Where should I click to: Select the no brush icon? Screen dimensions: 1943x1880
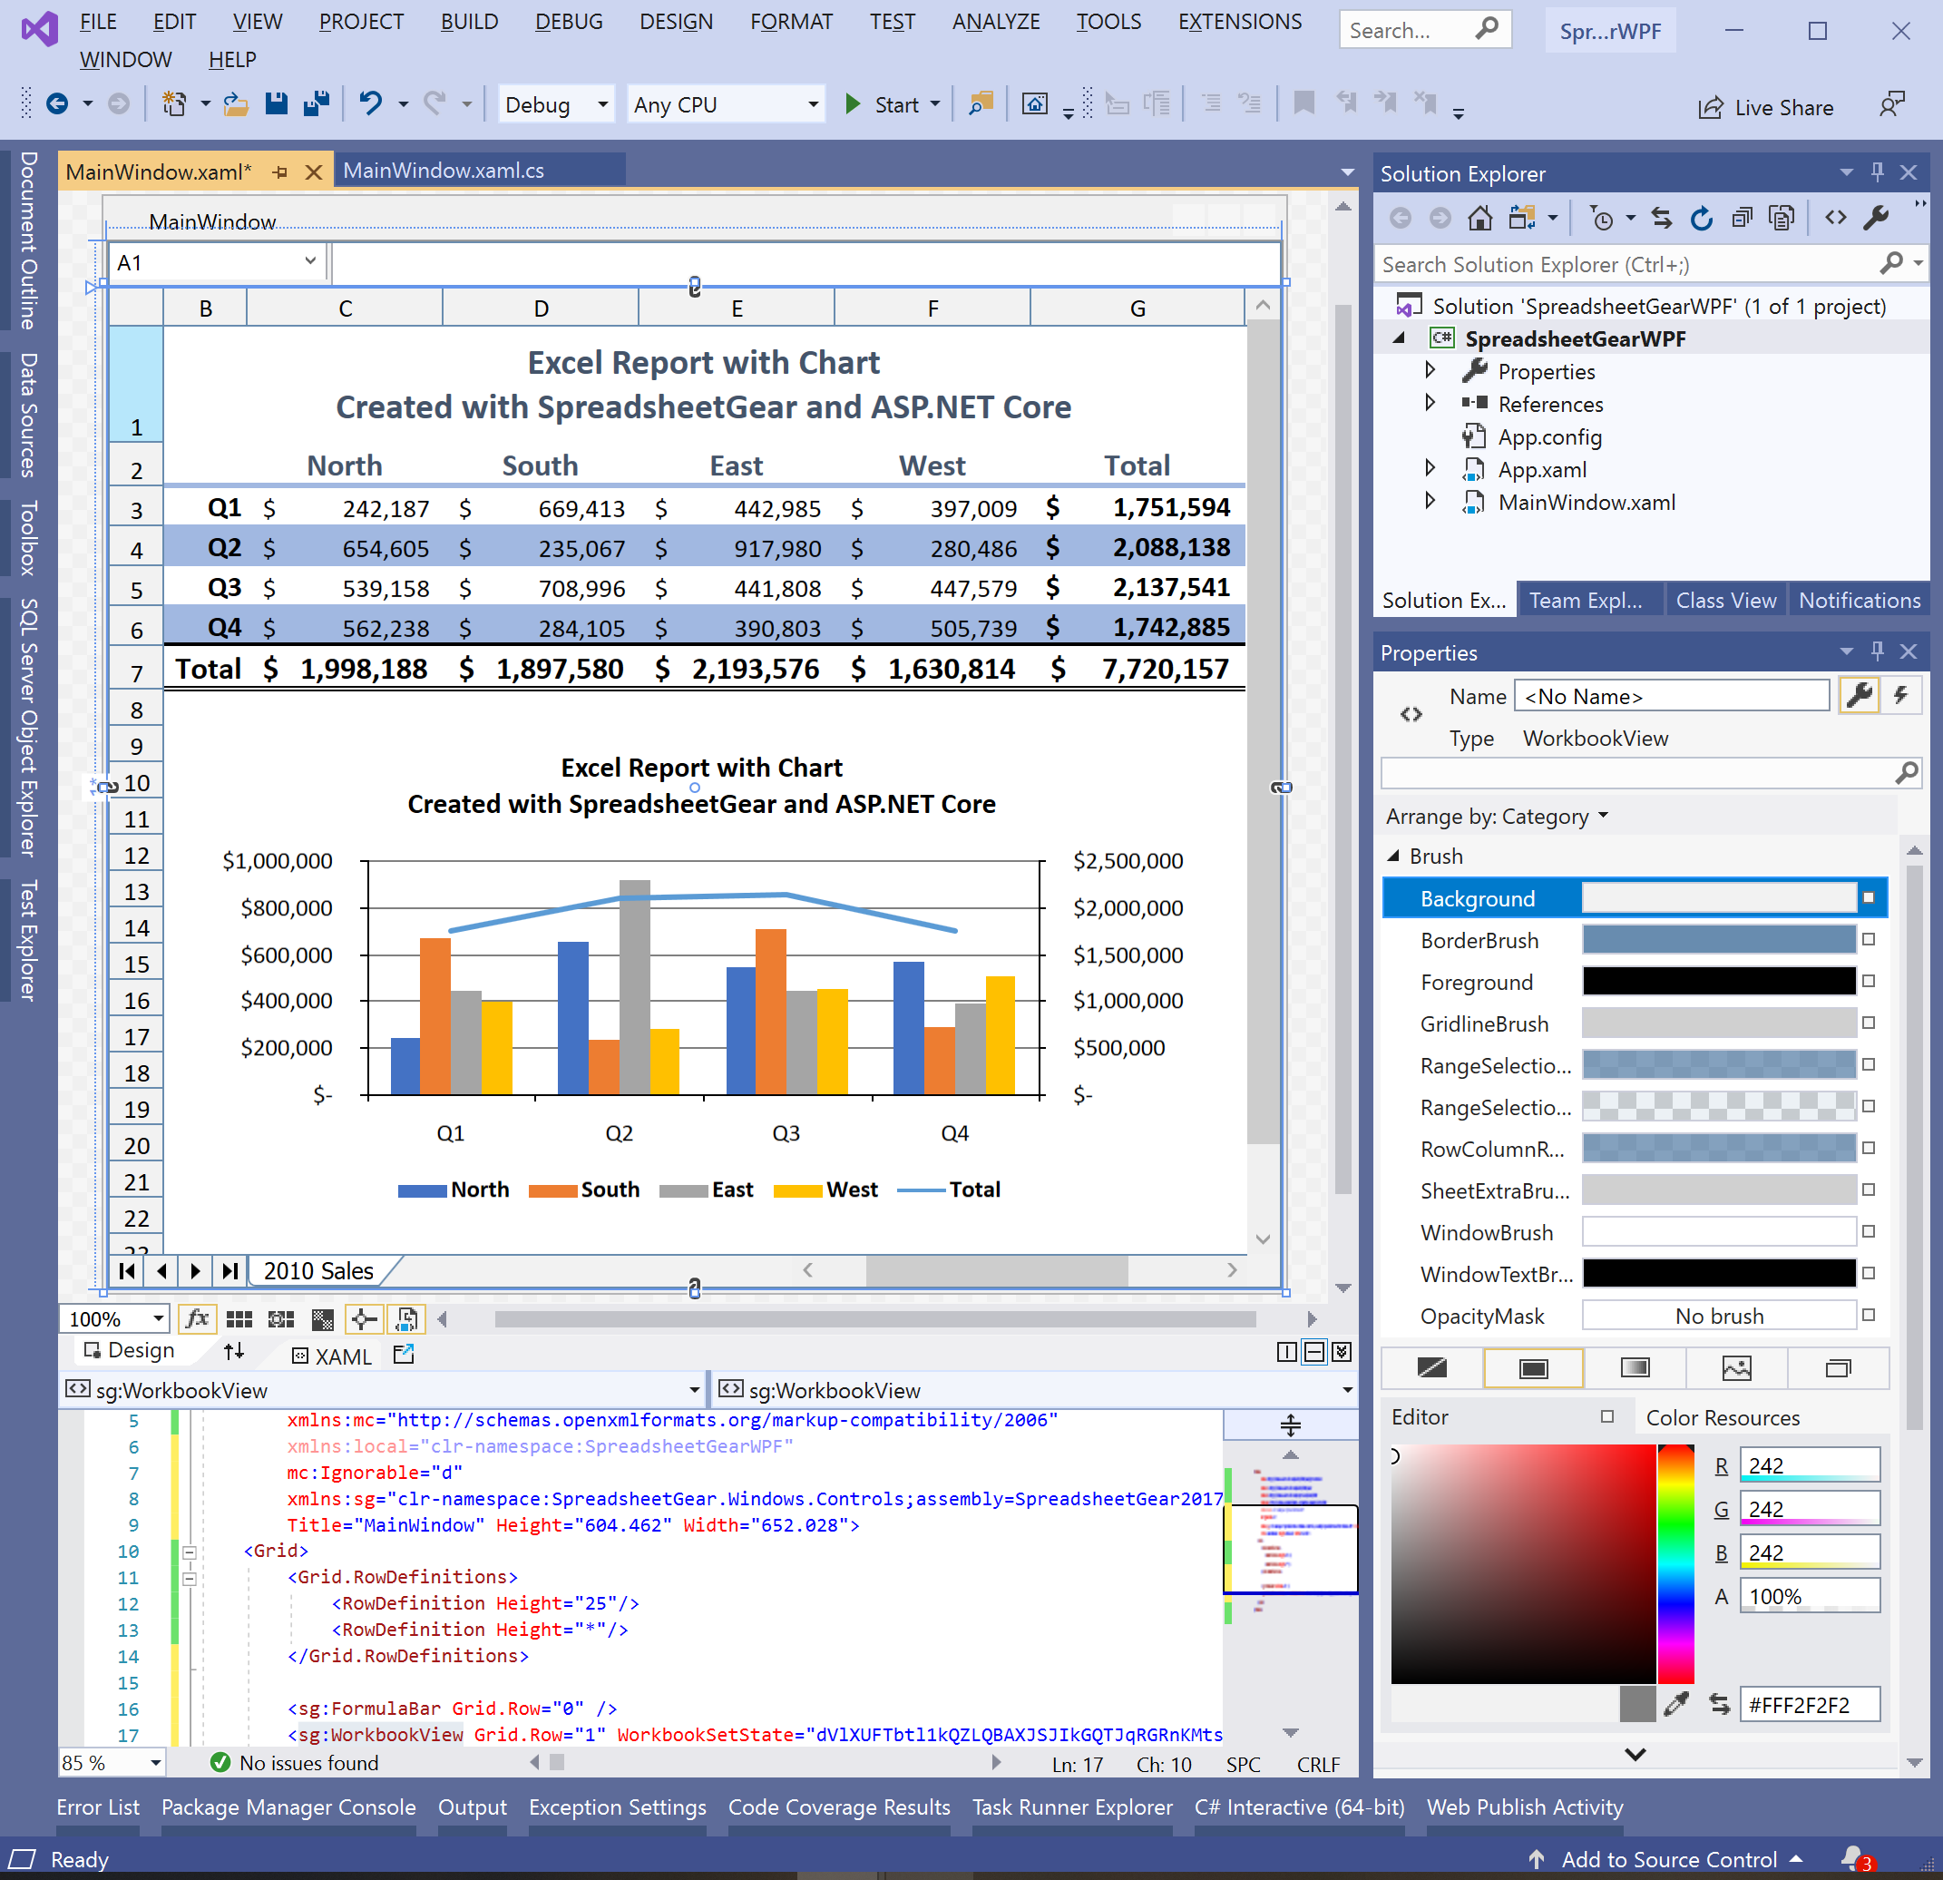(1431, 1368)
